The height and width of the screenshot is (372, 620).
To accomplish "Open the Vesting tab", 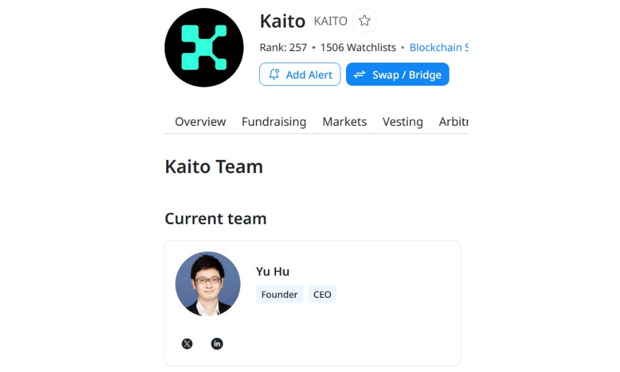I will coord(402,122).
